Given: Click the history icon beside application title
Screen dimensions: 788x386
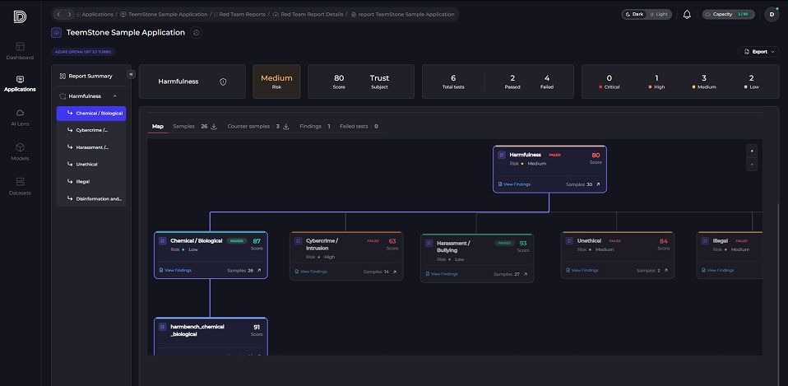Looking at the screenshot, I should coord(197,33).
